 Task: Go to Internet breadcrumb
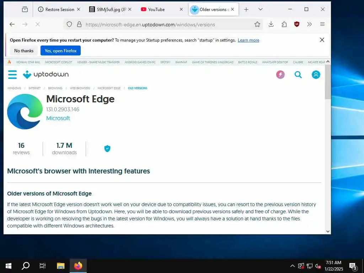click(x=34, y=88)
